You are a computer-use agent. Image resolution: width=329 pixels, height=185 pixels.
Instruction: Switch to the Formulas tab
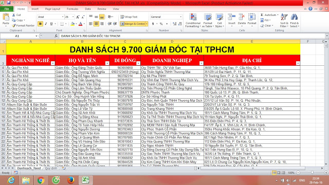(72, 9)
